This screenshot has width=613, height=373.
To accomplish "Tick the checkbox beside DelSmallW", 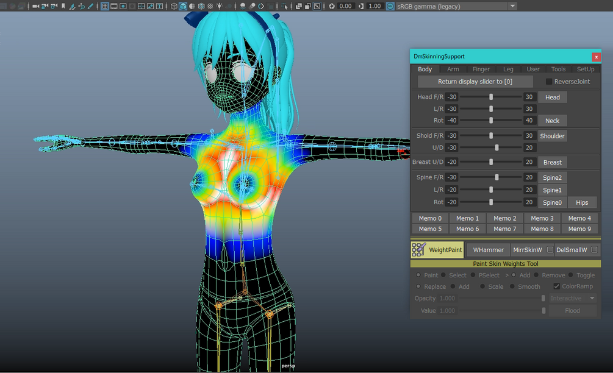I will click(594, 249).
